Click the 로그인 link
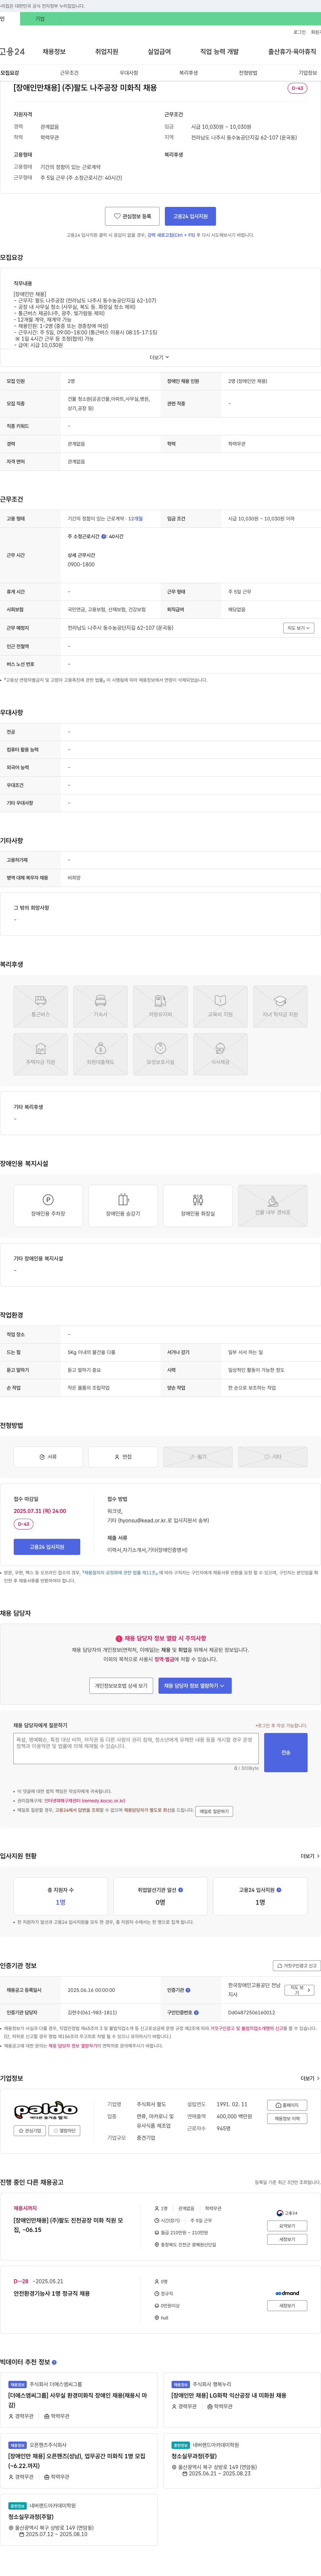The image size is (321, 2576). tap(299, 32)
